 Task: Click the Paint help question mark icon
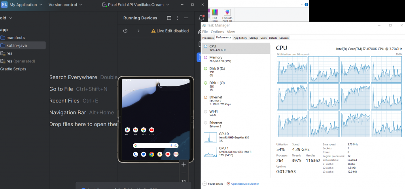click(x=305, y=3)
